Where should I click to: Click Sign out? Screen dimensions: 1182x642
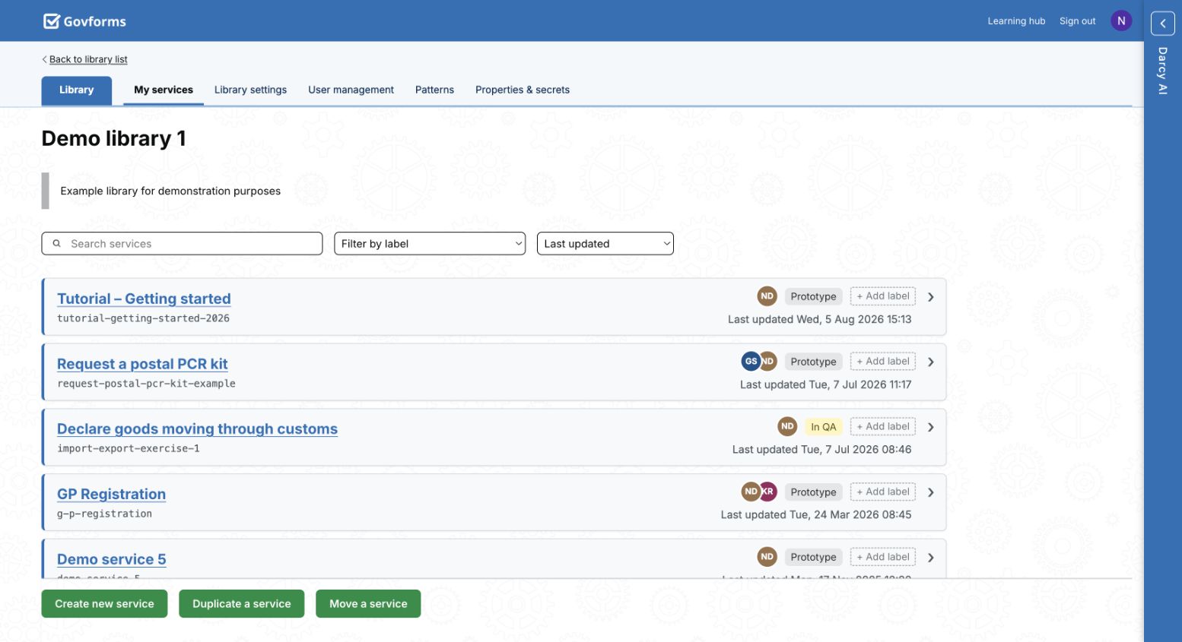click(1077, 21)
